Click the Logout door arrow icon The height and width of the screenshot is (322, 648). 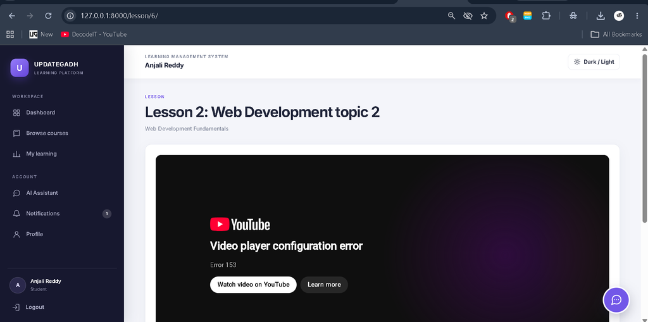click(x=16, y=307)
